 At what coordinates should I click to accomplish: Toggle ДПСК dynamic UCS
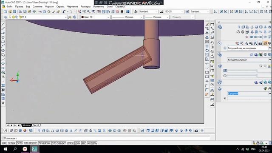[70, 143]
